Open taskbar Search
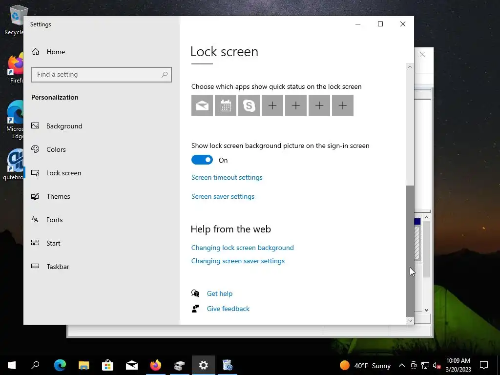 [35, 365]
